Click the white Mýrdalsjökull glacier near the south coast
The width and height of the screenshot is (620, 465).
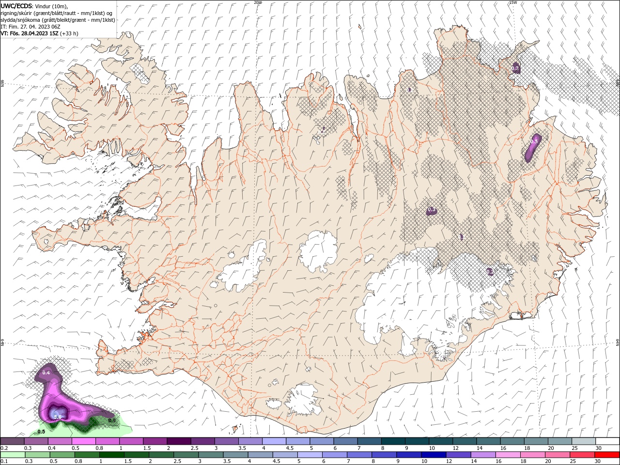pyautogui.click(x=303, y=400)
